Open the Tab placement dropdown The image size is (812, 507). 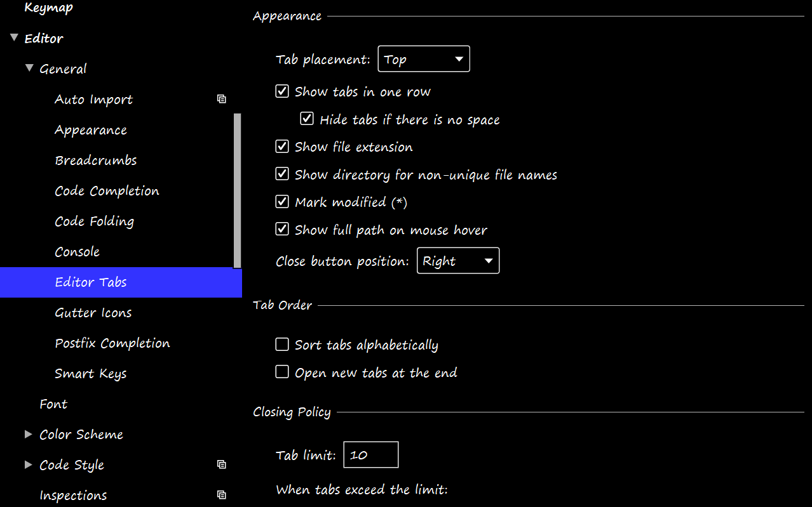pyautogui.click(x=423, y=58)
